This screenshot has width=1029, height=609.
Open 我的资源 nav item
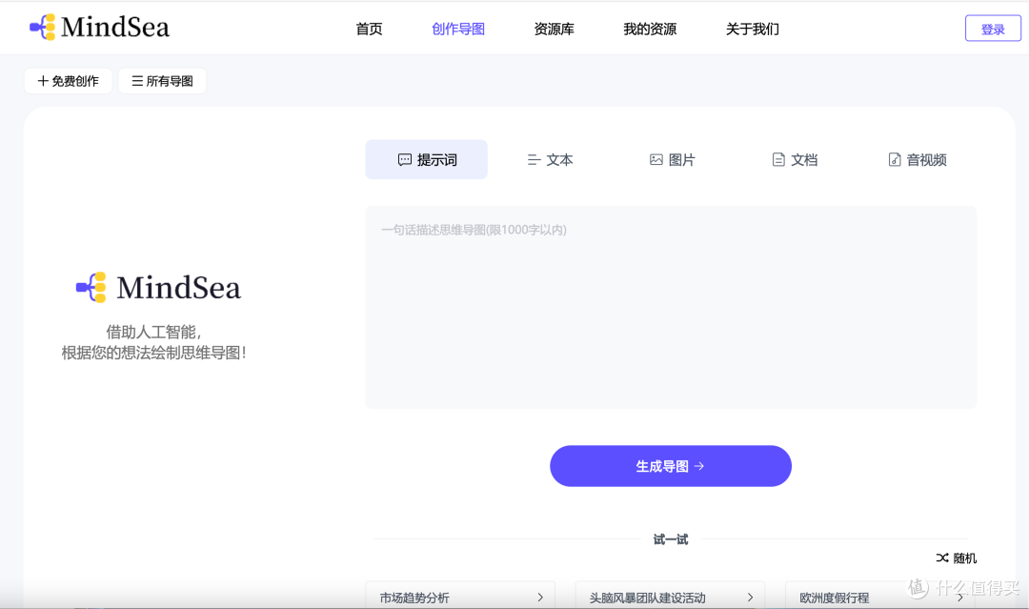(650, 29)
